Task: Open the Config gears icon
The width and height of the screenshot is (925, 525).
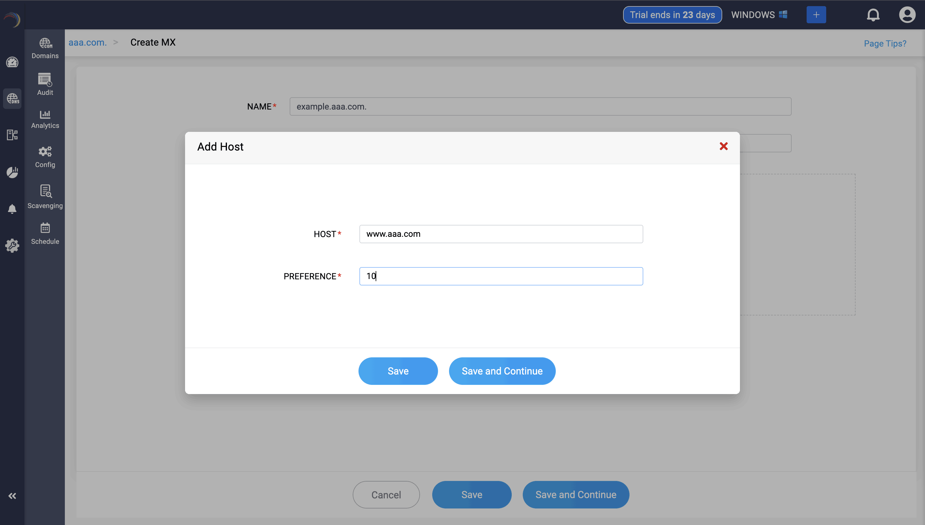Action: point(45,157)
